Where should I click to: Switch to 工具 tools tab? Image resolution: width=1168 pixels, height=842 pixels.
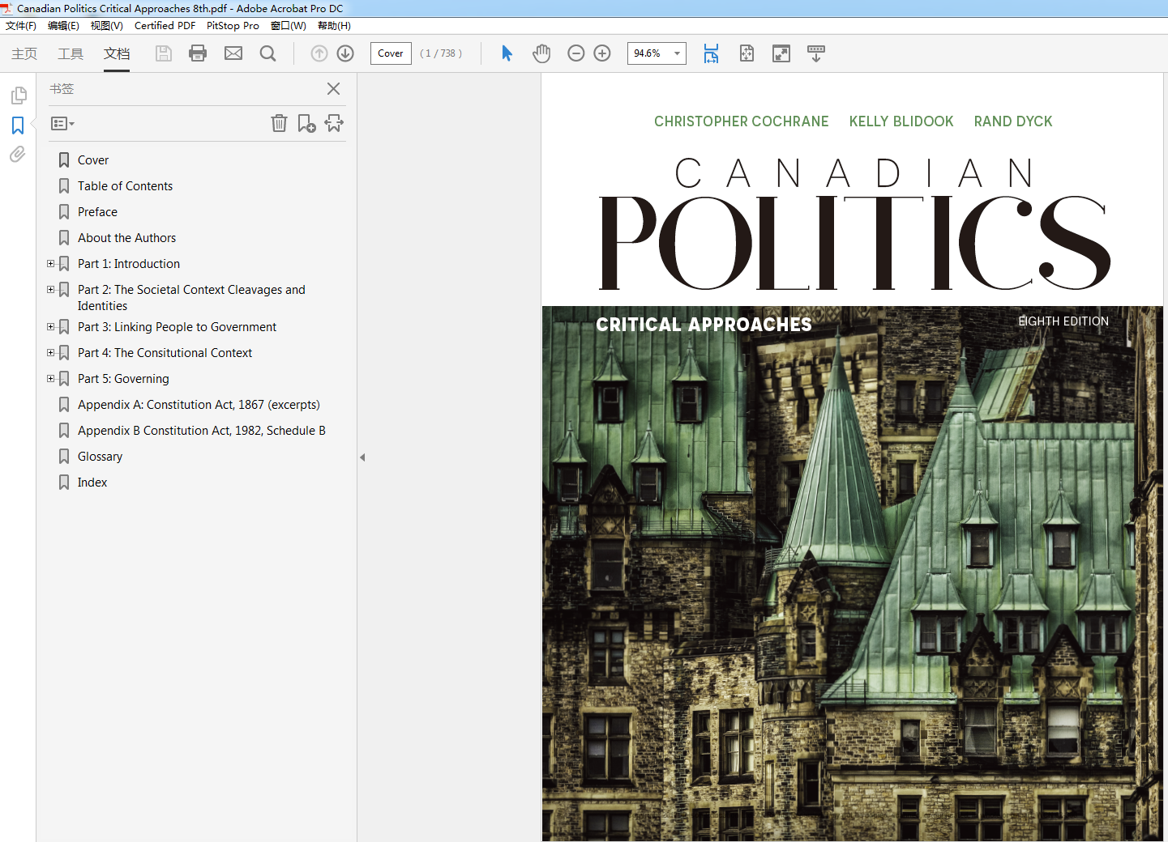click(x=71, y=53)
